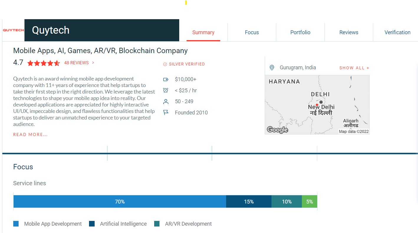This screenshot has width=418, height=233.
Task: Click the Artificial Intelligence legend swatch
Action: [92, 224]
